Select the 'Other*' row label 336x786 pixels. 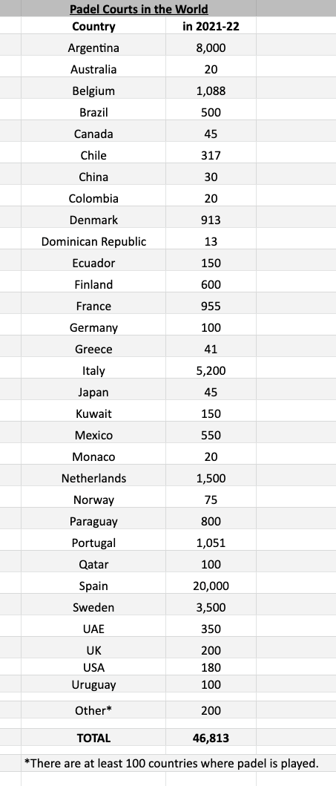pyautogui.click(x=93, y=711)
